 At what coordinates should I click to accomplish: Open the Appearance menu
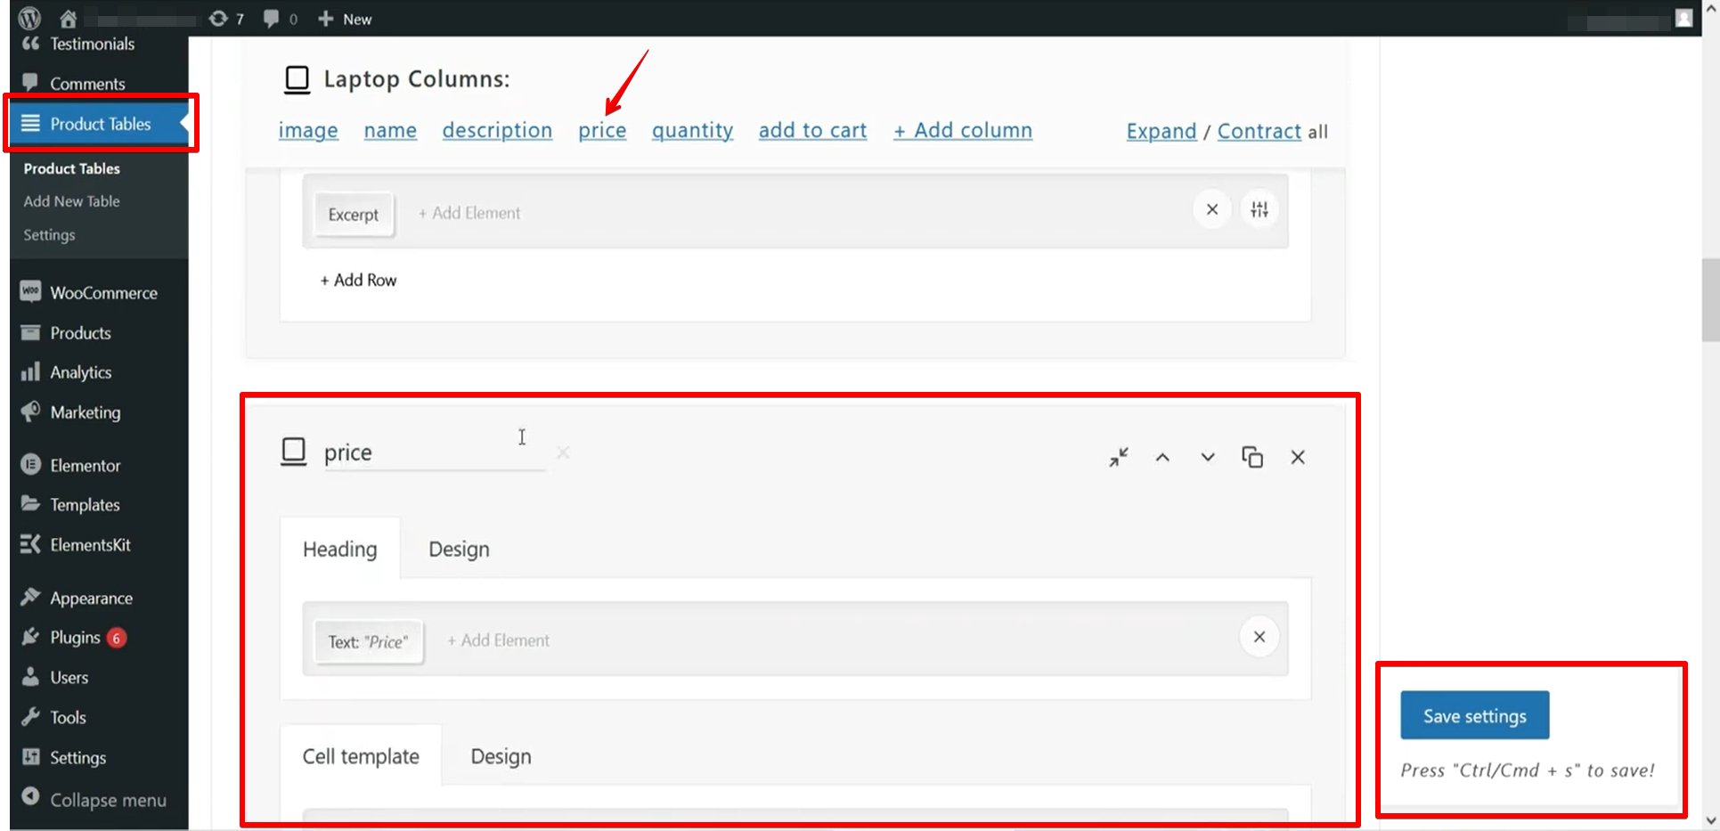pos(91,598)
